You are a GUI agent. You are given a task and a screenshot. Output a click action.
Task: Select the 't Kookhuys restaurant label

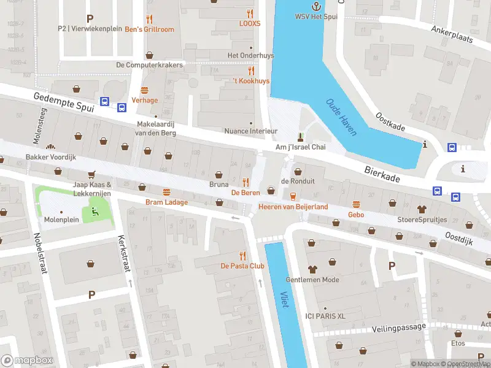(251, 81)
